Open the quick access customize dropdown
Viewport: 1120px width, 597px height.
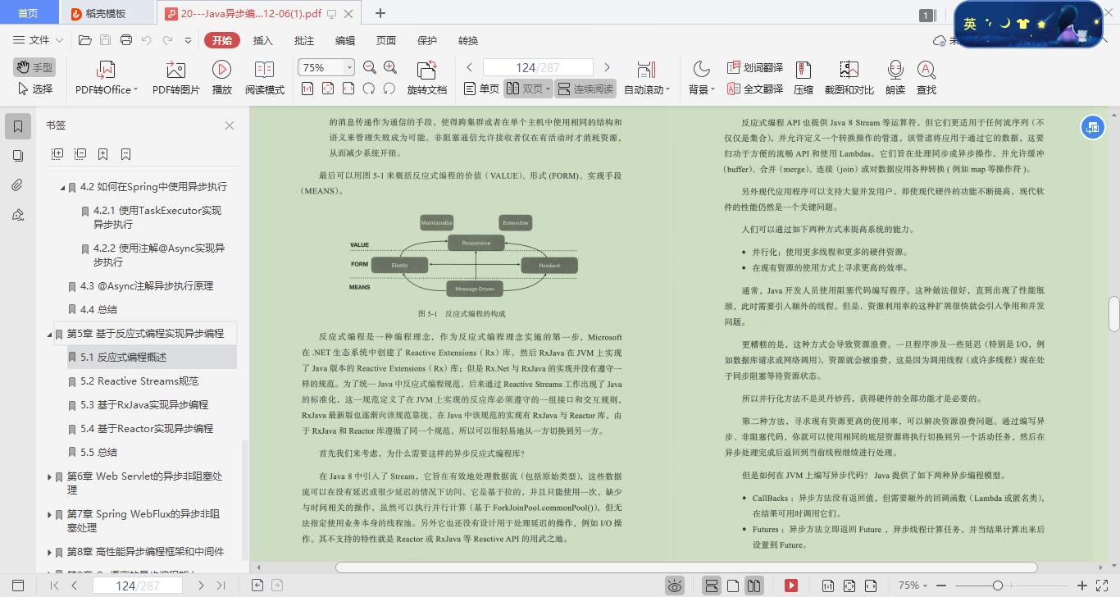pos(188,40)
